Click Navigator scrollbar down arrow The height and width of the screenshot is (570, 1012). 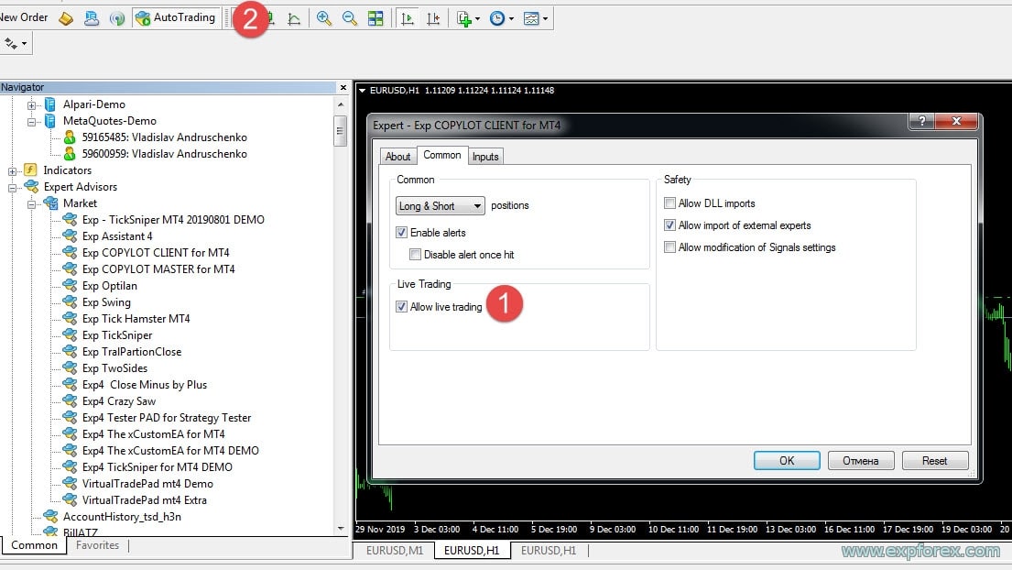point(341,529)
